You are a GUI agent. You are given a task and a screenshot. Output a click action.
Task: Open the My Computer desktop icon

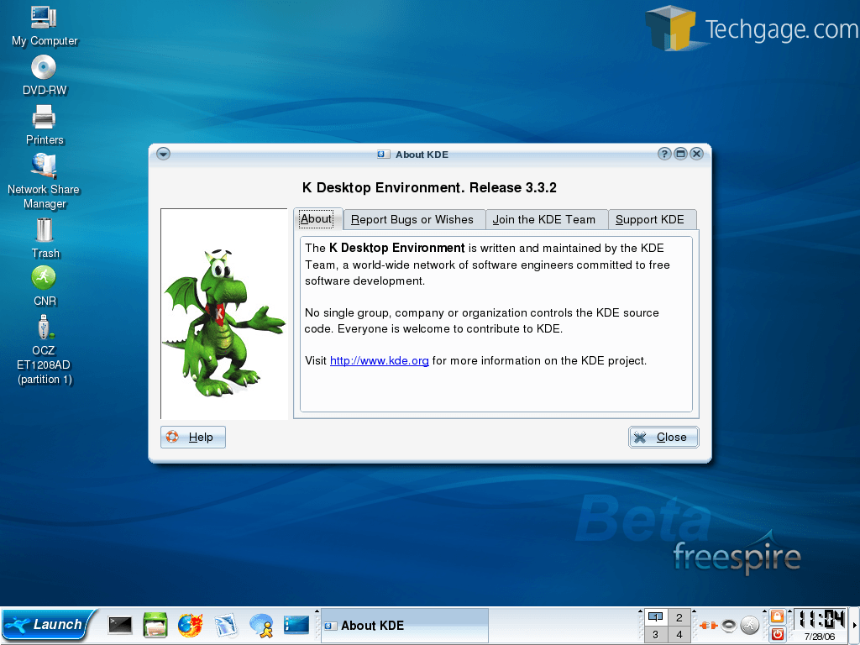[44, 26]
